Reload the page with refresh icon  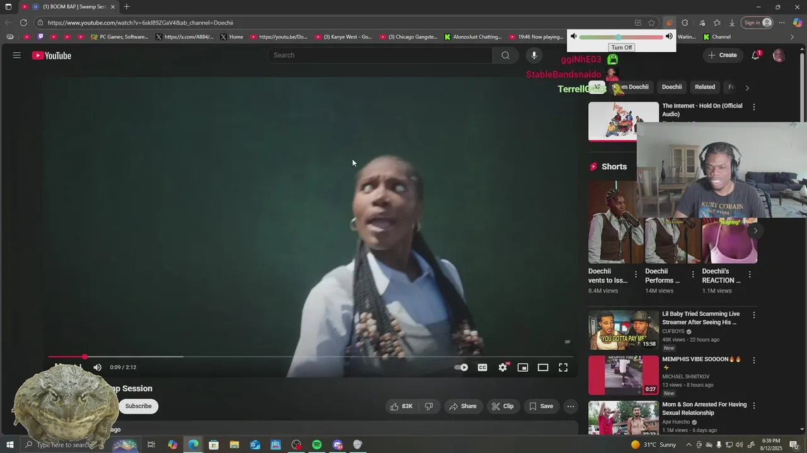[23, 23]
